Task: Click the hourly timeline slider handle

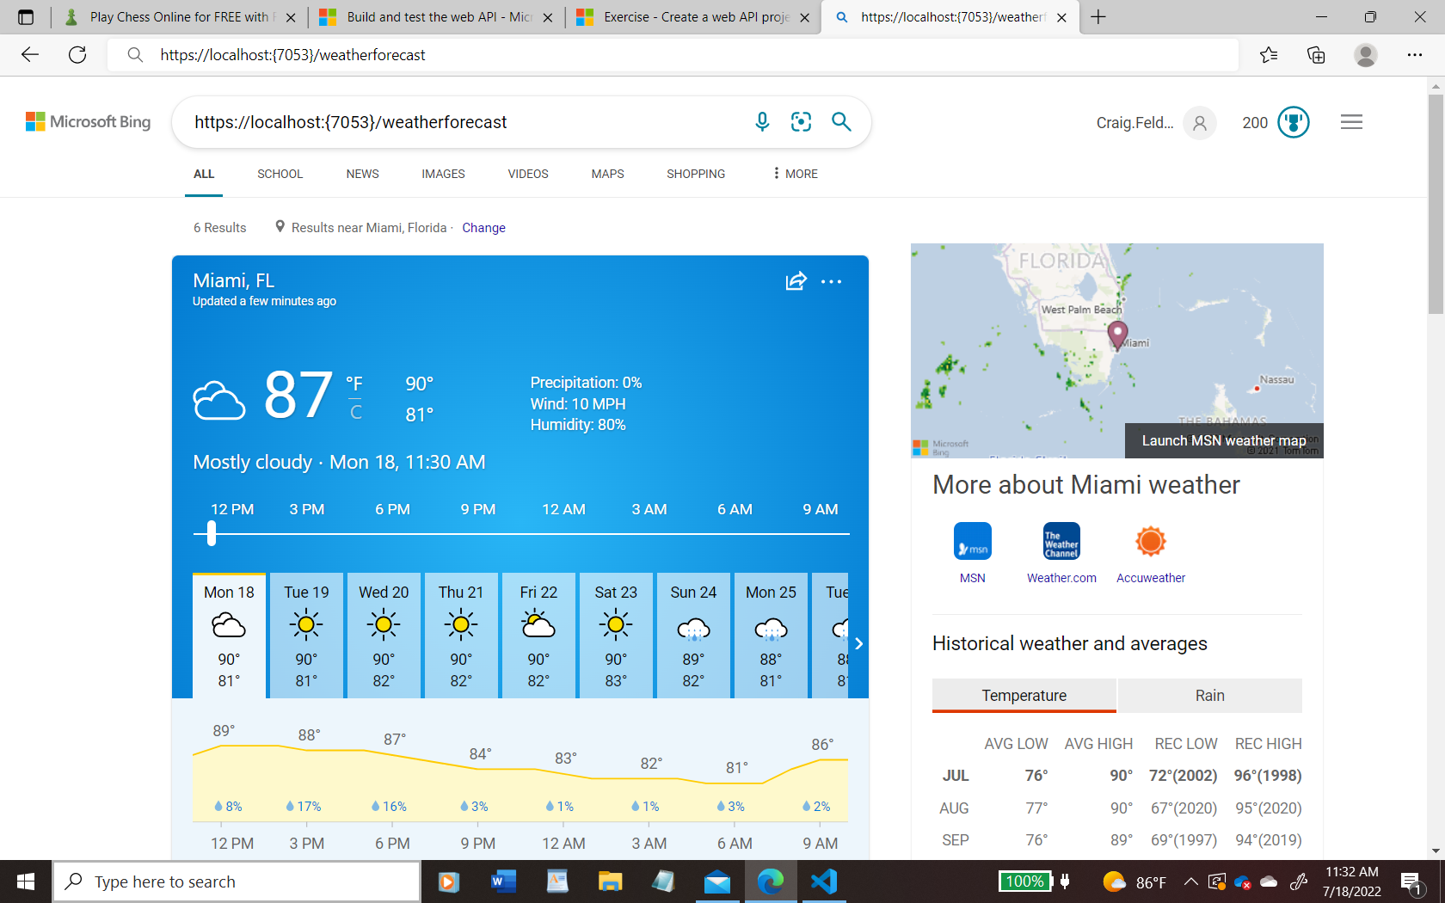Action: pyautogui.click(x=212, y=533)
